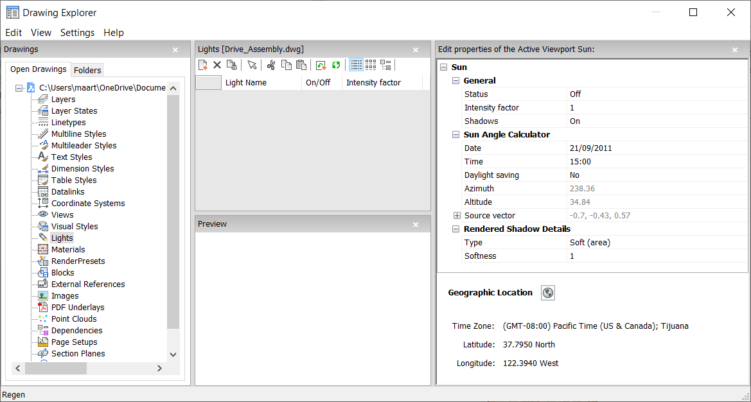Collapse the Sun Angle Calculator section
The image size is (751, 402).
456,135
